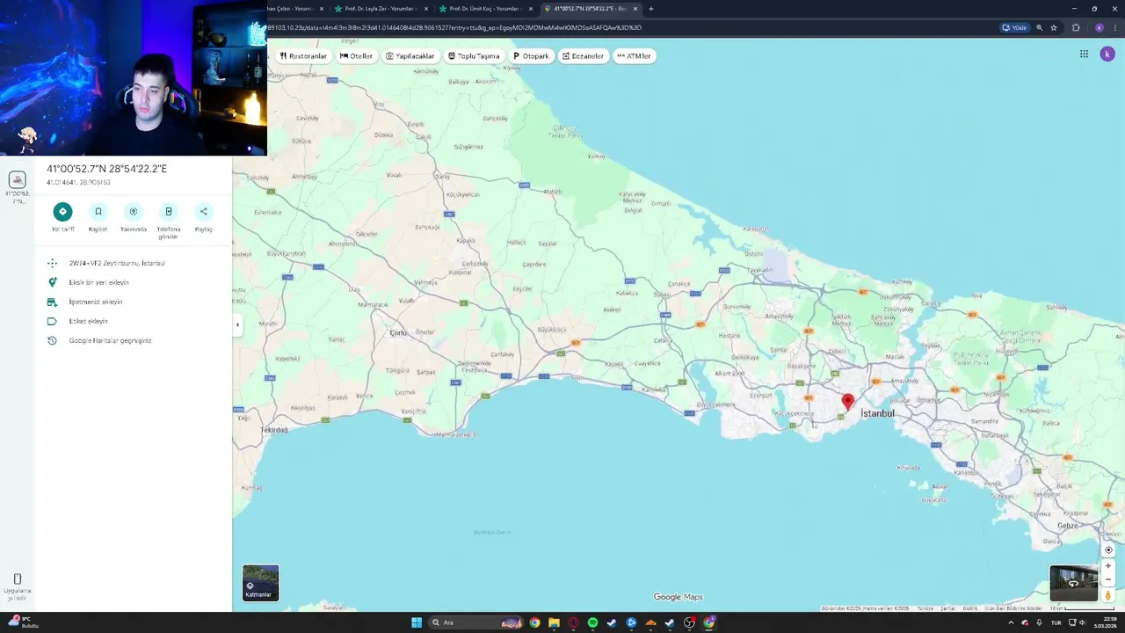Open the Chrome profile avatar
Screen dimensions: 1125x633
click(1099, 27)
